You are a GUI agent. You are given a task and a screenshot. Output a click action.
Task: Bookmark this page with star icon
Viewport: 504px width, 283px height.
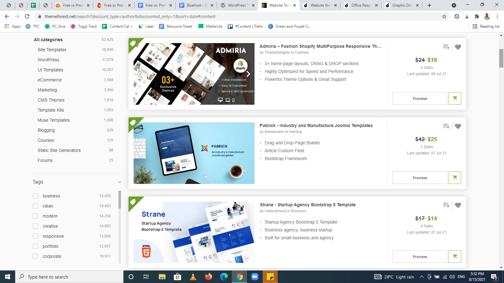[444, 16]
